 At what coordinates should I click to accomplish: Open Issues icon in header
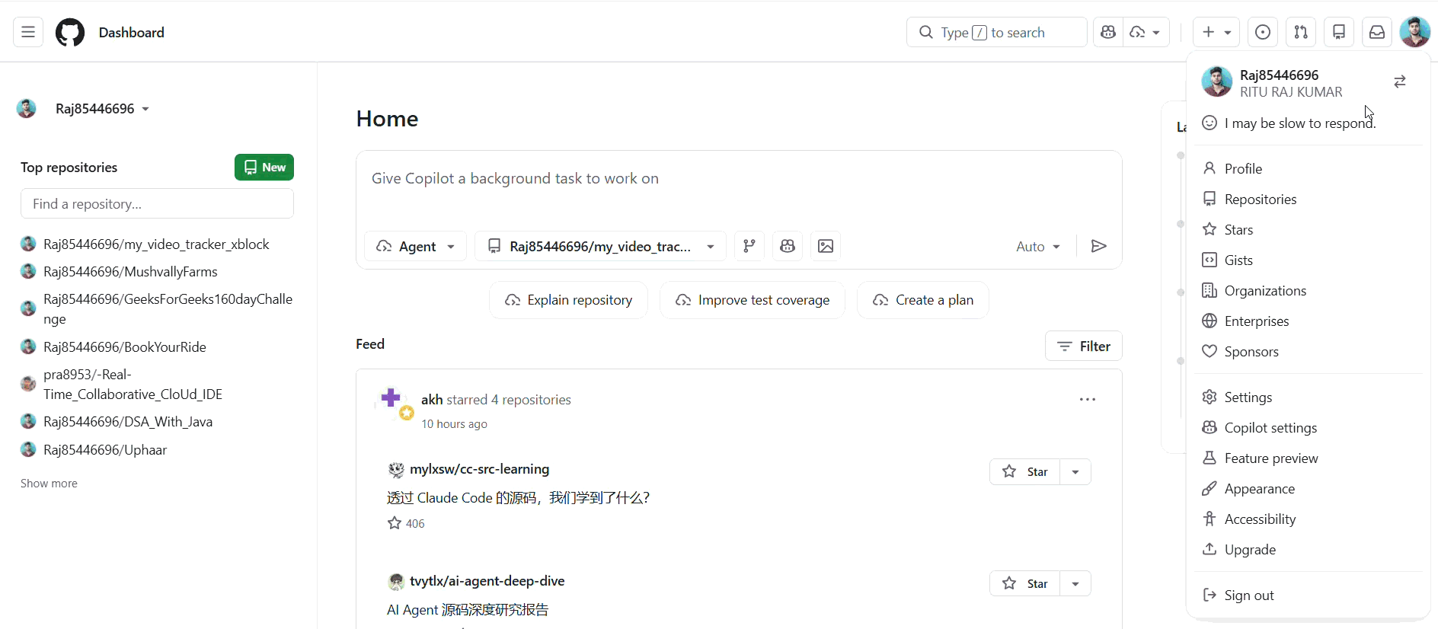point(1263,32)
